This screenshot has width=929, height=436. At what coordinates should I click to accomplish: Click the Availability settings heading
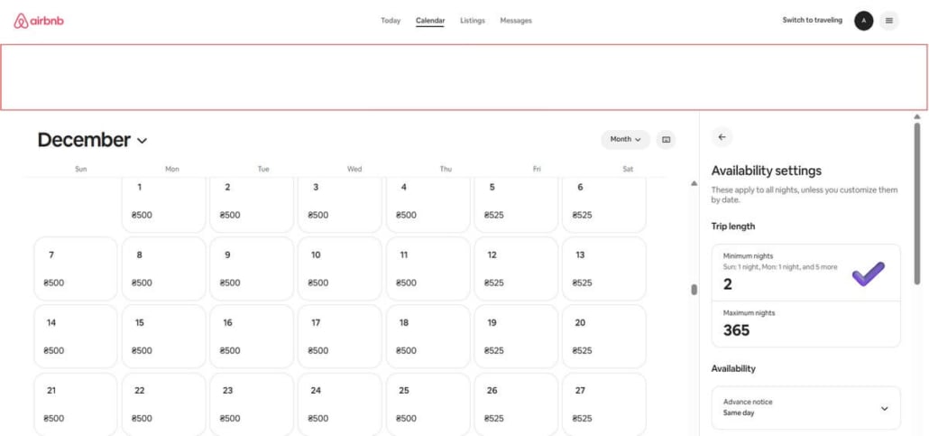point(766,171)
